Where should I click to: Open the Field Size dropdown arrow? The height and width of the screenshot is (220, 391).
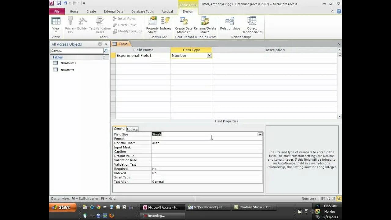click(260, 134)
